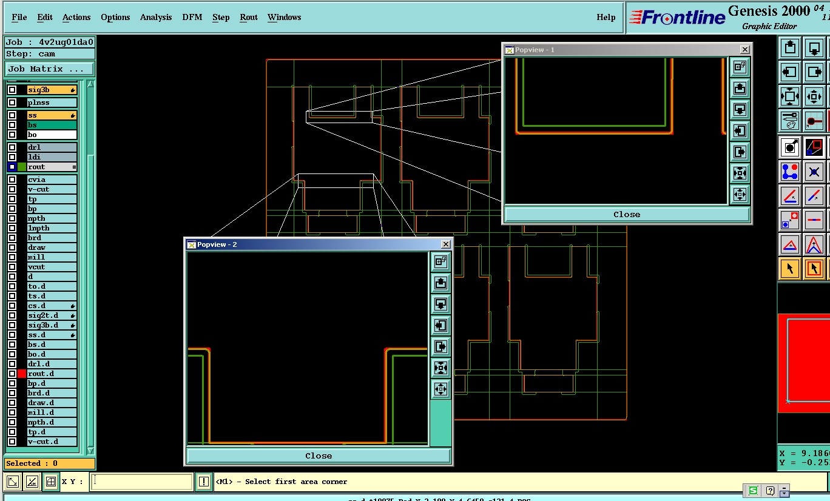Open the Analysis menu
The height and width of the screenshot is (501, 830).
click(156, 17)
